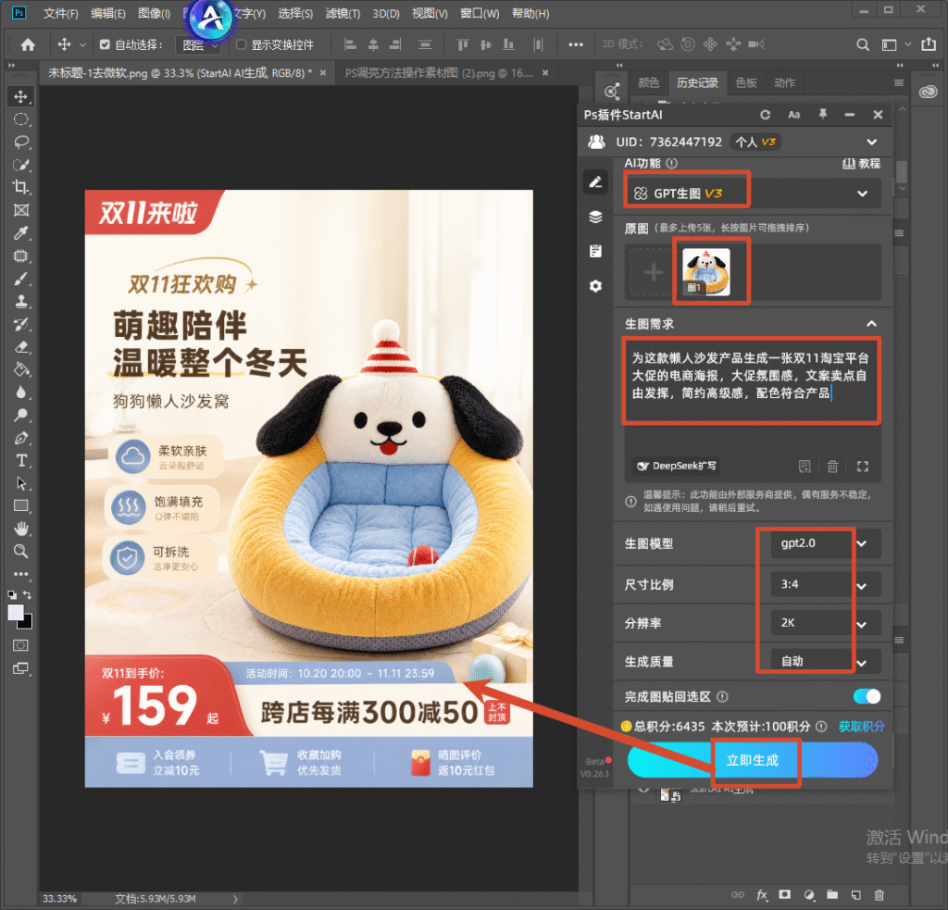Refresh the StartAI plugin panel
The image size is (948, 910).
point(766,115)
